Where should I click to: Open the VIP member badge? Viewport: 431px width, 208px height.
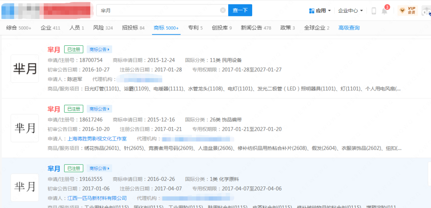point(407,10)
